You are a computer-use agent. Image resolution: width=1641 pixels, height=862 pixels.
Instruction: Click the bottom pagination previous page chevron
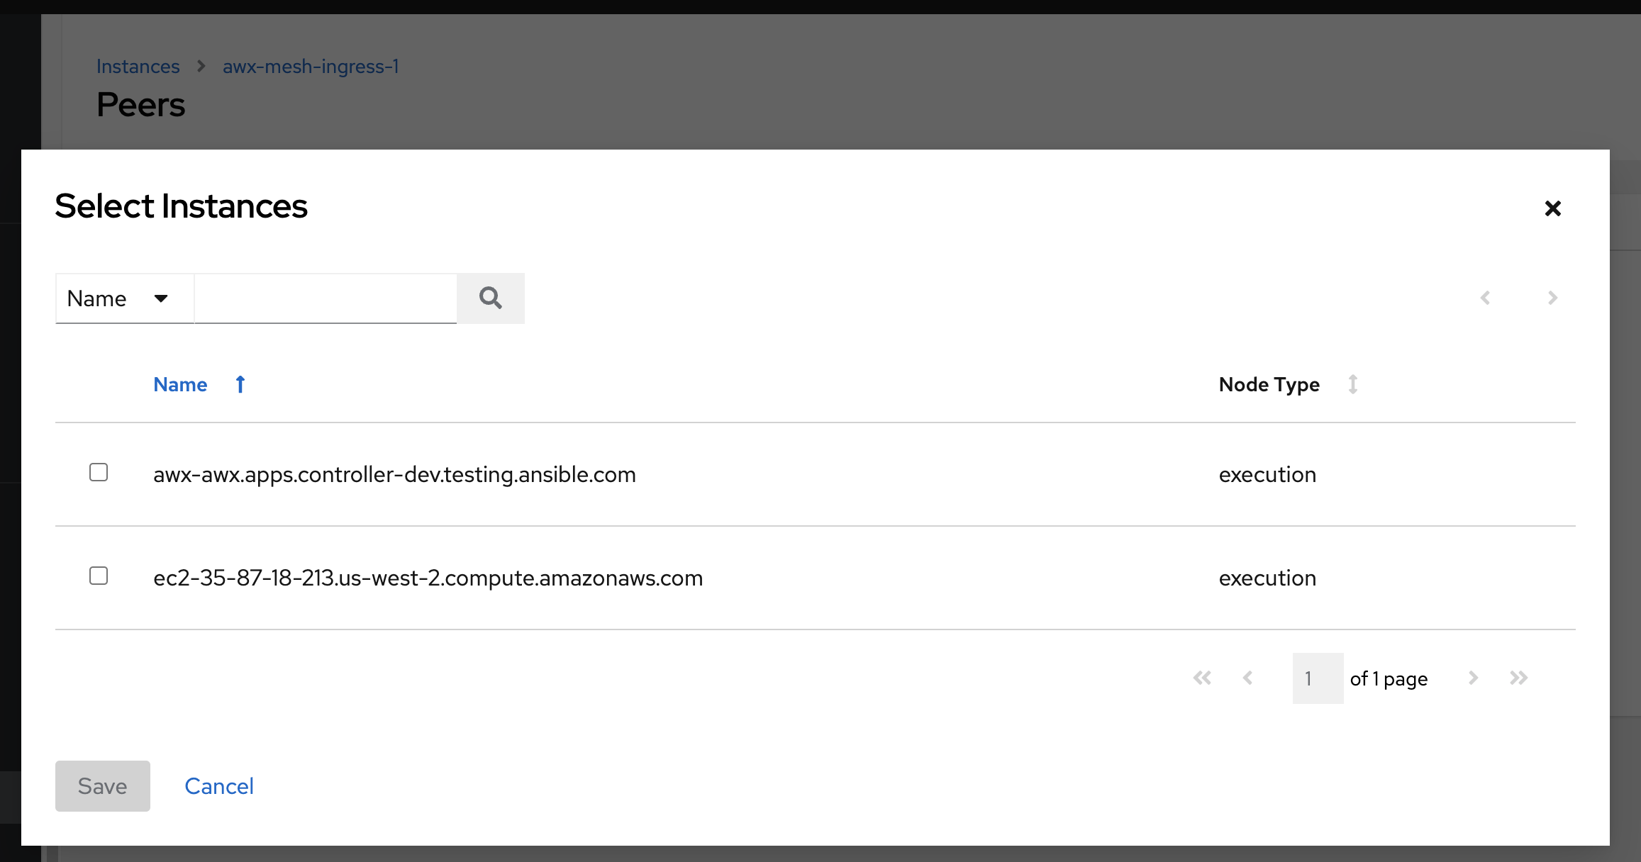pyautogui.click(x=1247, y=678)
